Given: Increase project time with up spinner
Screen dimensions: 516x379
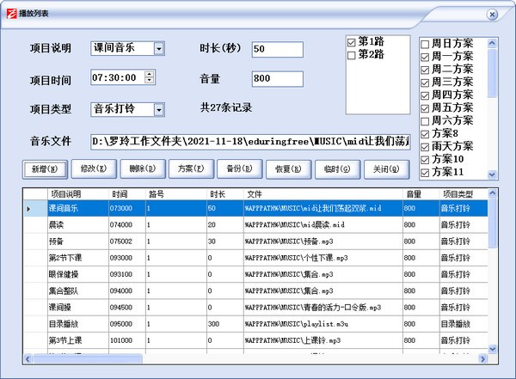Looking at the screenshot, I should (150, 75).
